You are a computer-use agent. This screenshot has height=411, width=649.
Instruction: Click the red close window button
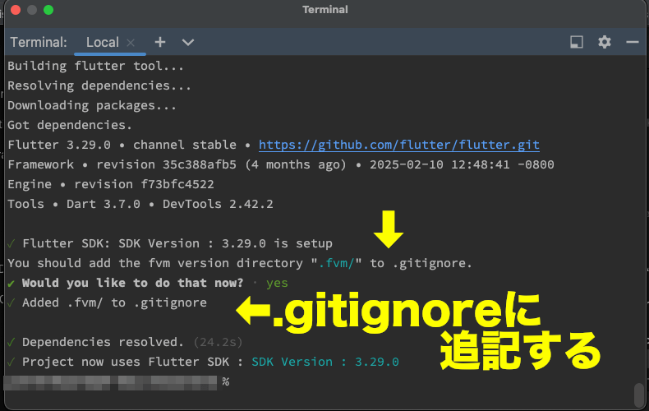pyautogui.click(x=16, y=10)
